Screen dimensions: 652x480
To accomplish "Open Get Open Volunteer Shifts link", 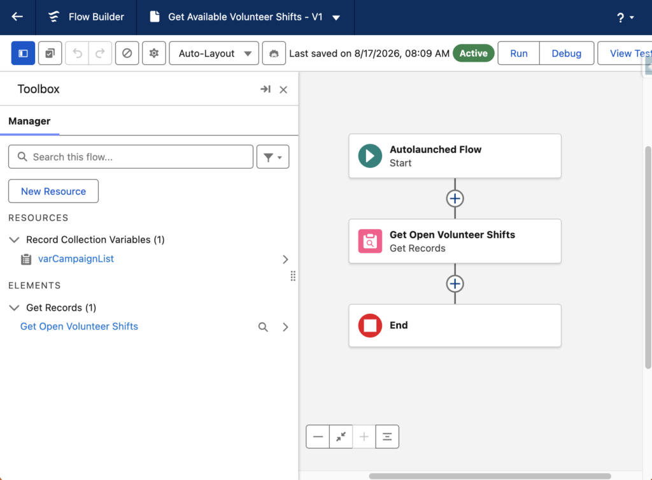I will (79, 326).
